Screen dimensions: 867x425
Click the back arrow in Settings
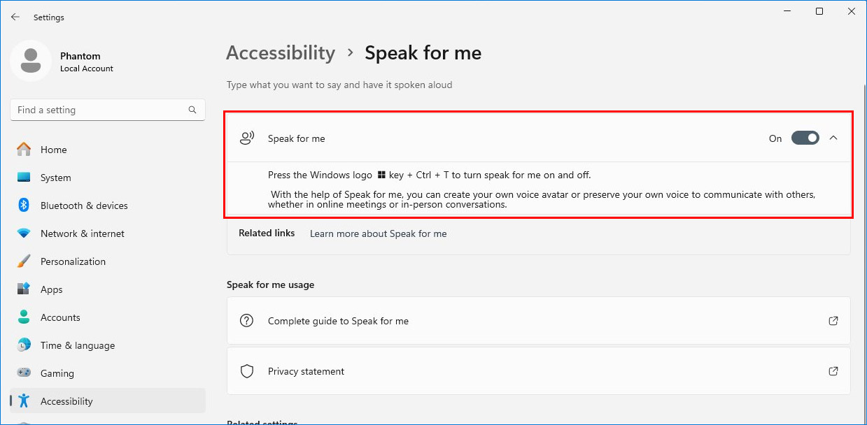tap(15, 17)
